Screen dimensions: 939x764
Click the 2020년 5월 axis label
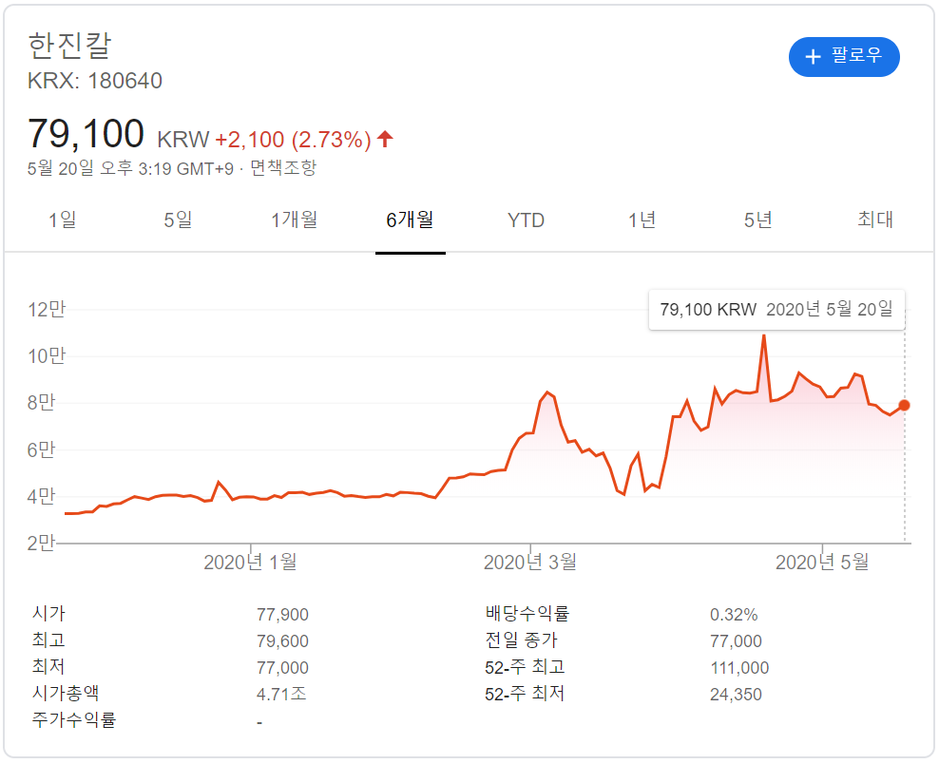822,563
